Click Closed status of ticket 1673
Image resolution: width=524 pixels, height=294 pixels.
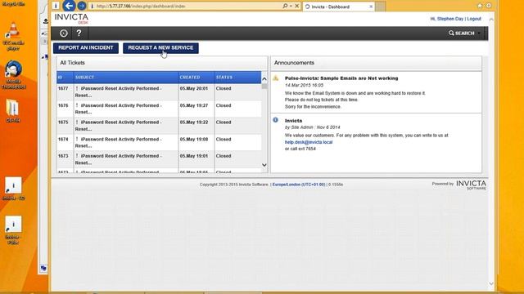pos(224,156)
